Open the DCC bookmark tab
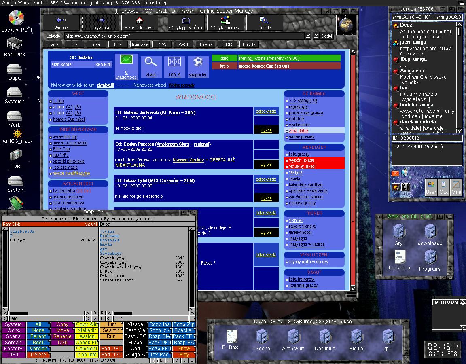Viewport: 466px width, 364px height. coord(227,44)
